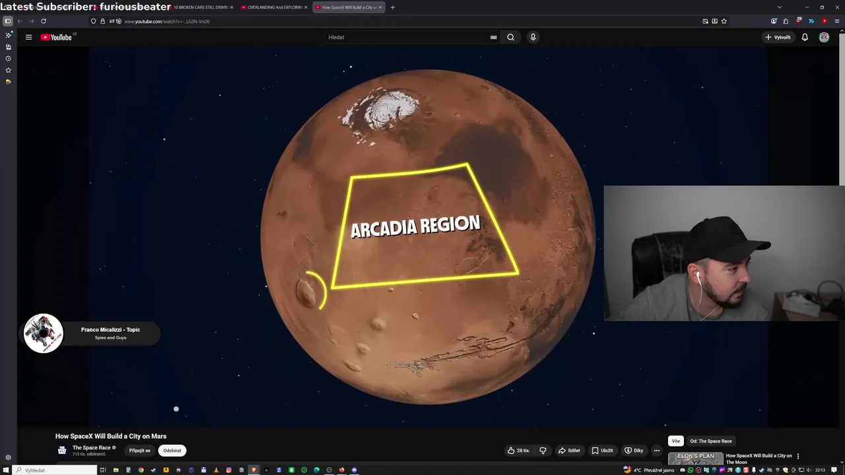The width and height of the screenshot is (845, 475).
Task: Open a new browser tab
Action: tap(392, 7)
